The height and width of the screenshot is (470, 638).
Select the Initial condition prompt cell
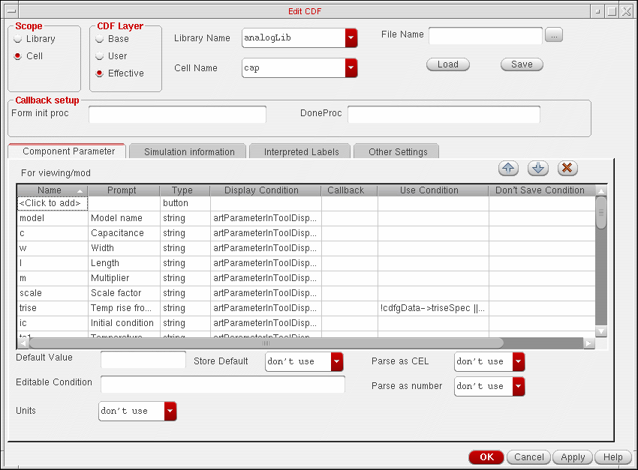[124, 323]
